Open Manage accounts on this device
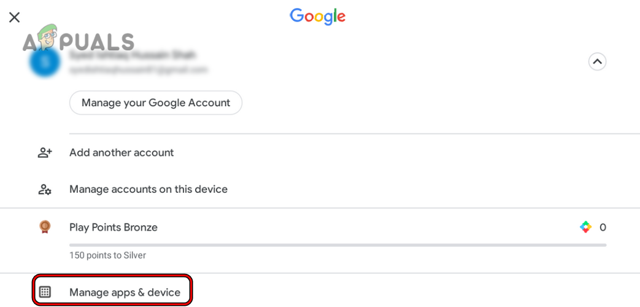Viewport: 640px width, 307px height. tap(148, 189)
